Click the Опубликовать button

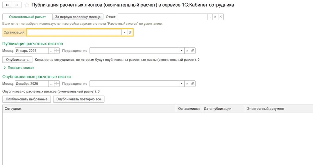coord(17,60)
